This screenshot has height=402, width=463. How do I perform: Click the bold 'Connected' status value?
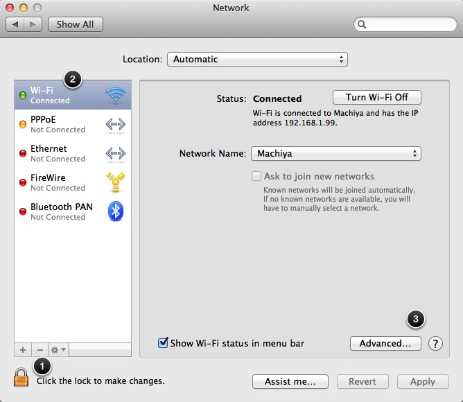pos(277,98)
